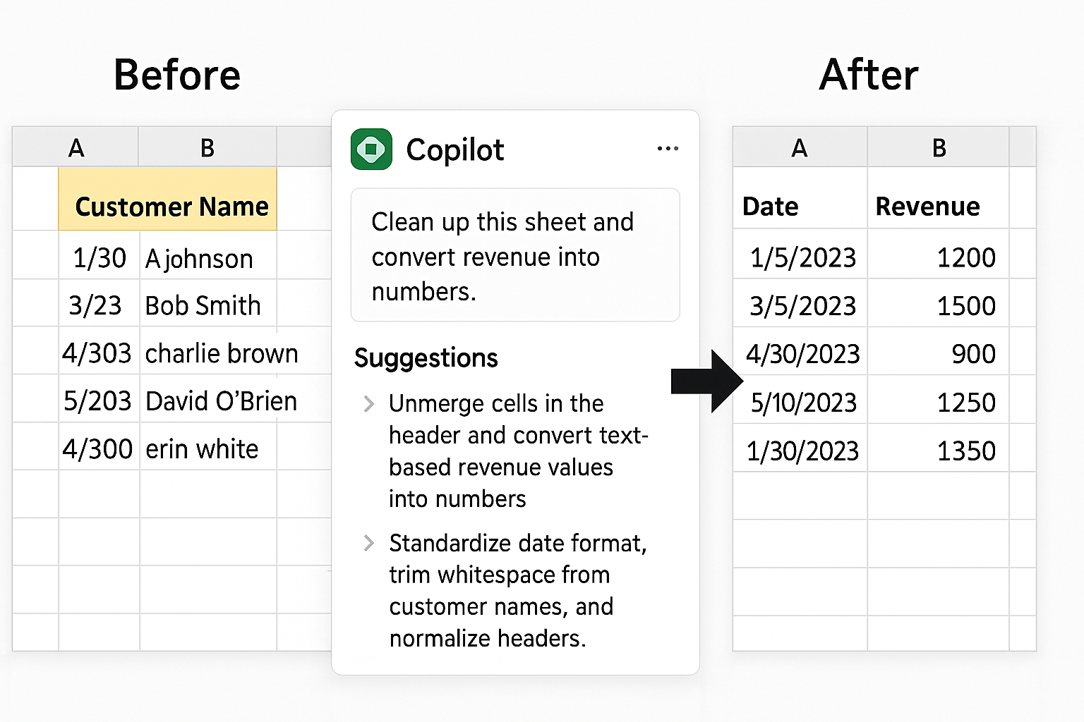
Task: Select column B header in Before sheet
Action: coord(207,147)
